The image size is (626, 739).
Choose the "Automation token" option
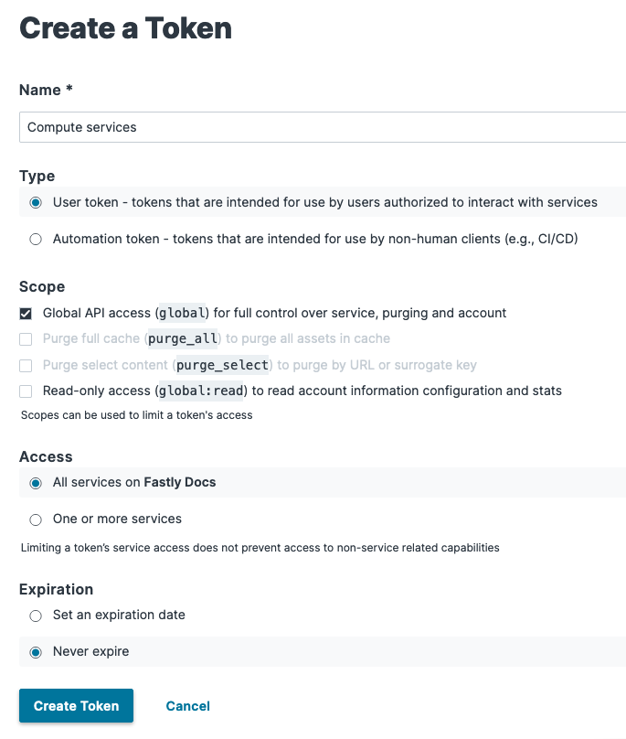[35, 238]
